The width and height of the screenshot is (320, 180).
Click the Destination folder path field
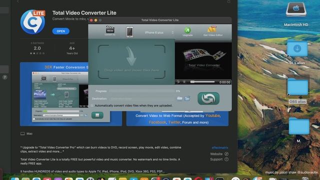(142, 98)
